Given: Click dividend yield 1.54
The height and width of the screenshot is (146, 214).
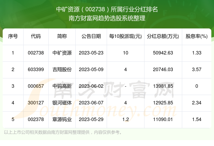Looking at the screenshot, I should (x=197, y=119).
